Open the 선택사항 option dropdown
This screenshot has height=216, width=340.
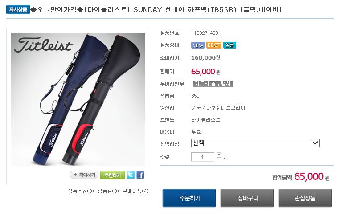point(255,143)
